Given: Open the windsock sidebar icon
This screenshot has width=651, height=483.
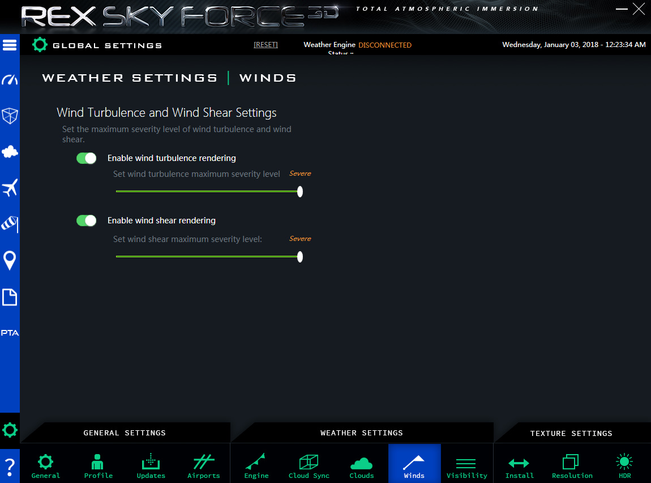Looking at the screenshot, I should click(10, 224).
